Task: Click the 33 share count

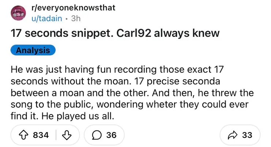Action: point(247,135)
